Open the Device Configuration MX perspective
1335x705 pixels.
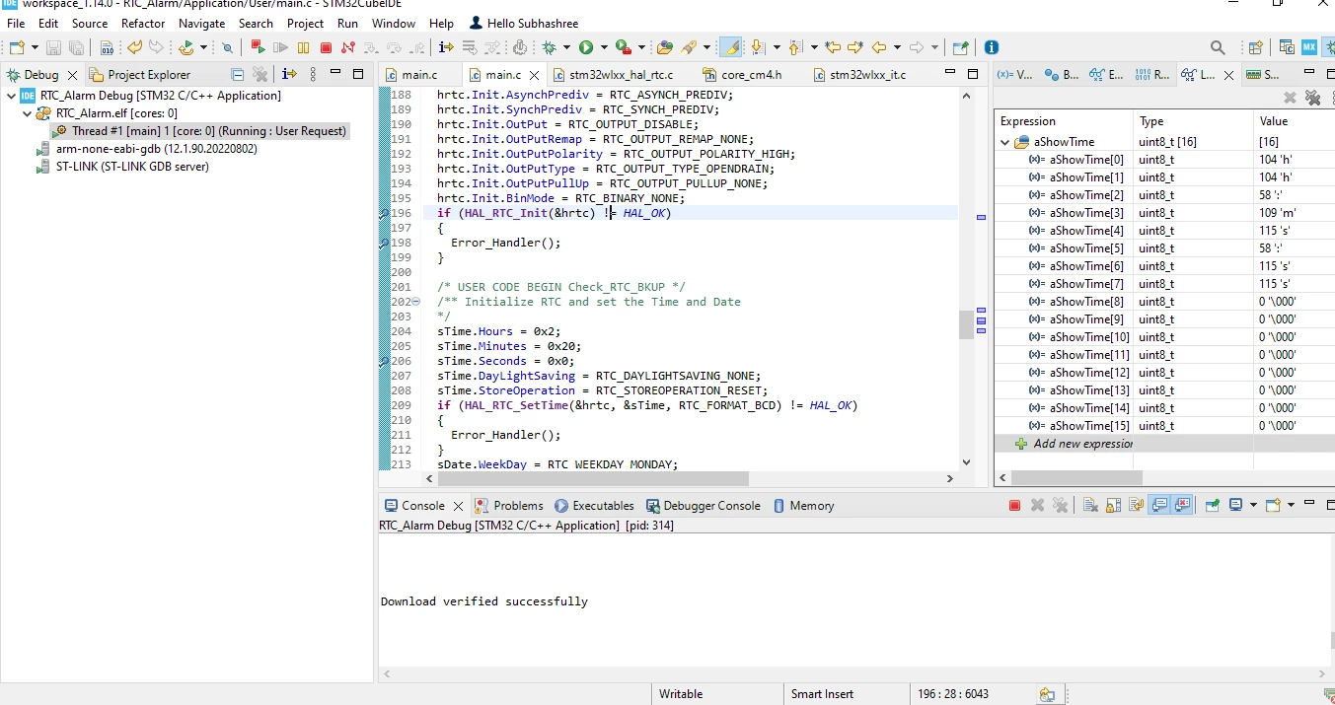click(x=1309, y=47)
